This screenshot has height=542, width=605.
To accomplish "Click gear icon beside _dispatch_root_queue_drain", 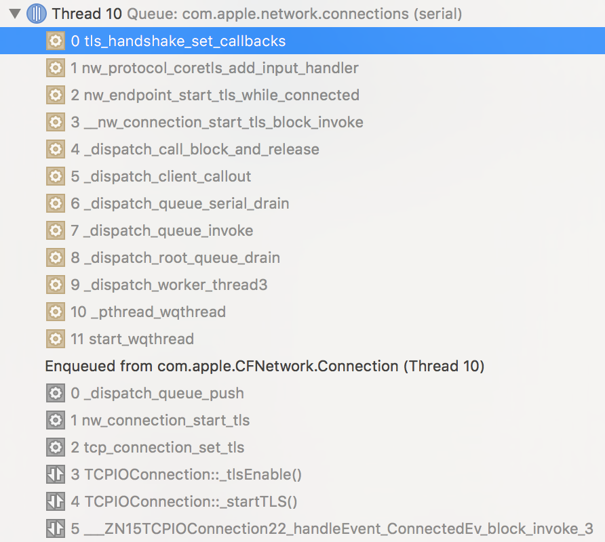I will [55, 257].
